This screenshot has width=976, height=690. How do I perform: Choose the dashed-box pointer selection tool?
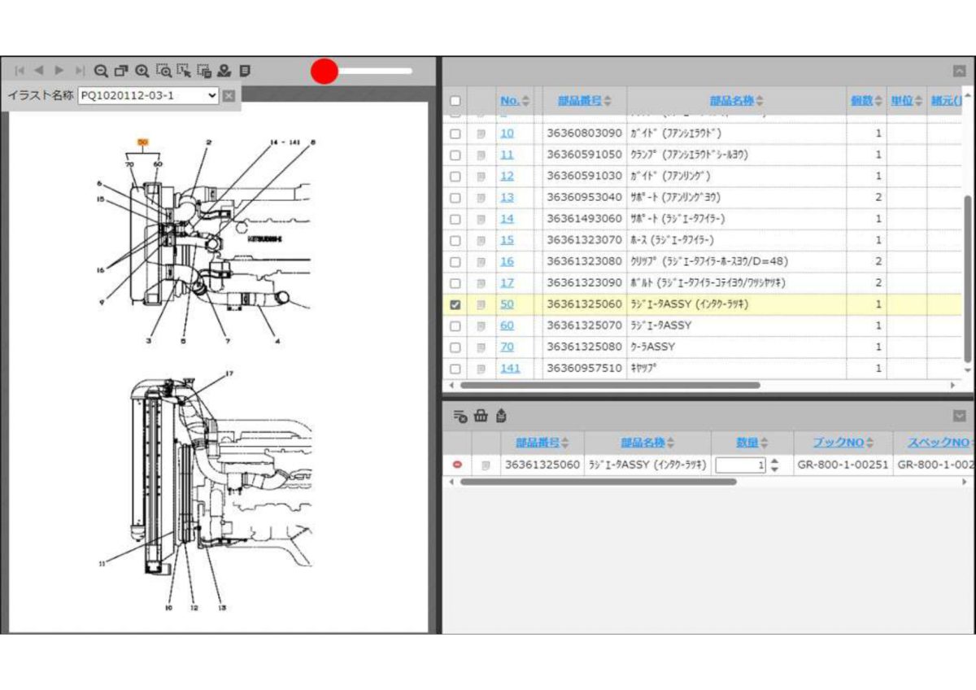183,71
